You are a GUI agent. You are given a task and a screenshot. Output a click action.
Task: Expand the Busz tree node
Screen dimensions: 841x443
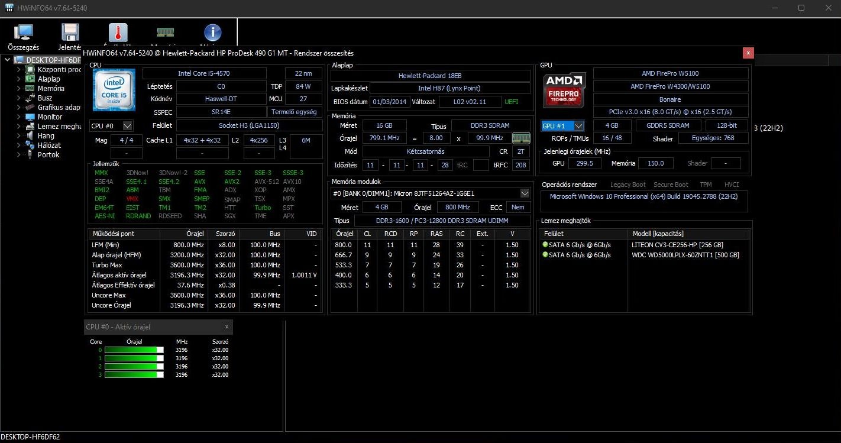[x=18, y=98]
